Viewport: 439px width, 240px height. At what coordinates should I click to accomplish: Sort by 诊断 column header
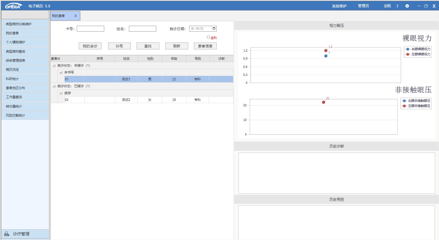(x=222, y=58)
